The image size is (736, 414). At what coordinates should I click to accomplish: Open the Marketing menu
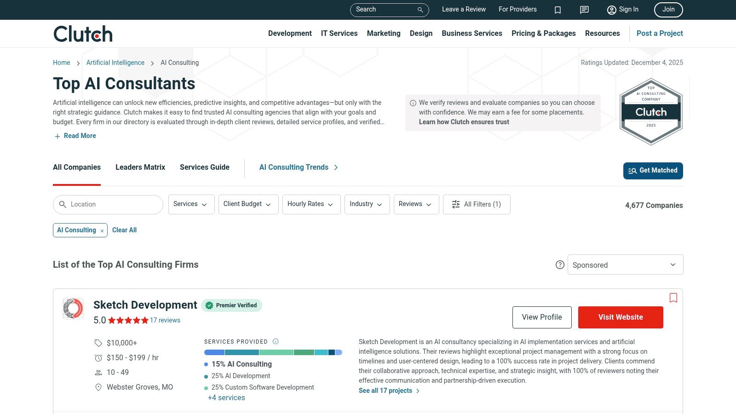coord(384,33)
